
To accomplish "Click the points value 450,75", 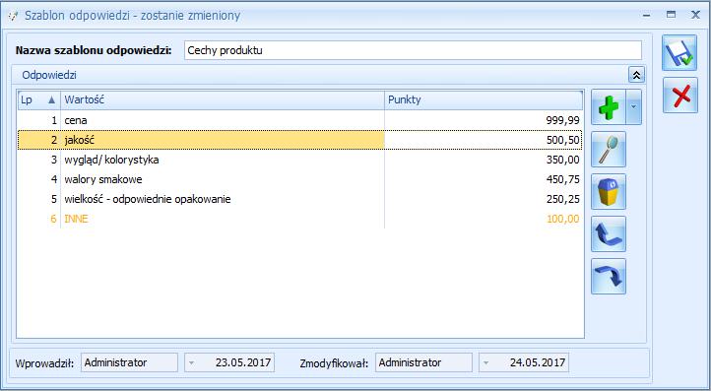I will click(562, 179).
